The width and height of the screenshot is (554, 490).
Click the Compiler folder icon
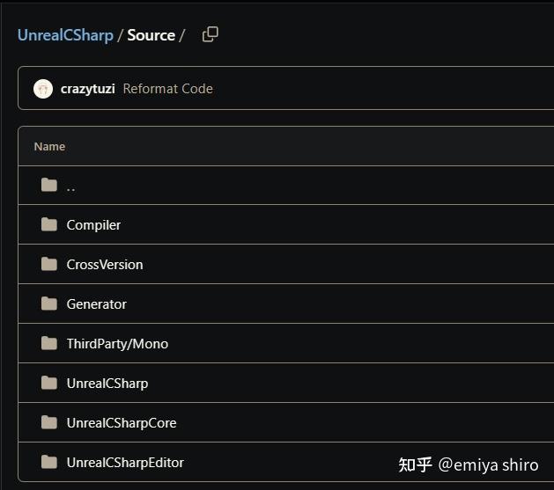pos(49,224)
